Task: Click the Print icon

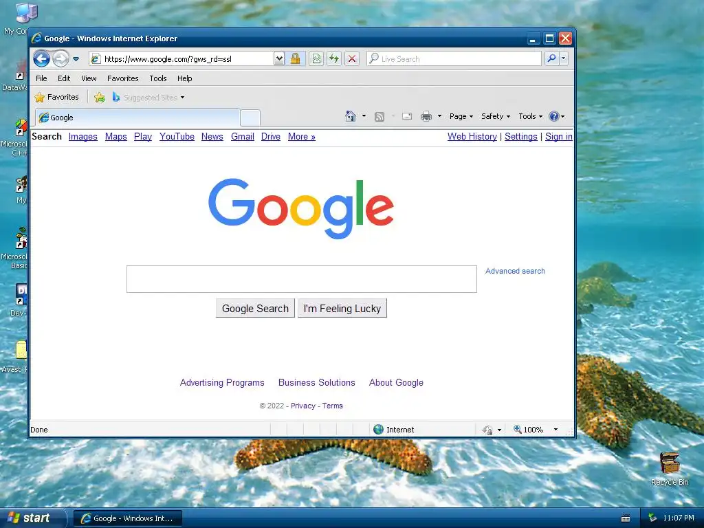Action: pos(426,117)
